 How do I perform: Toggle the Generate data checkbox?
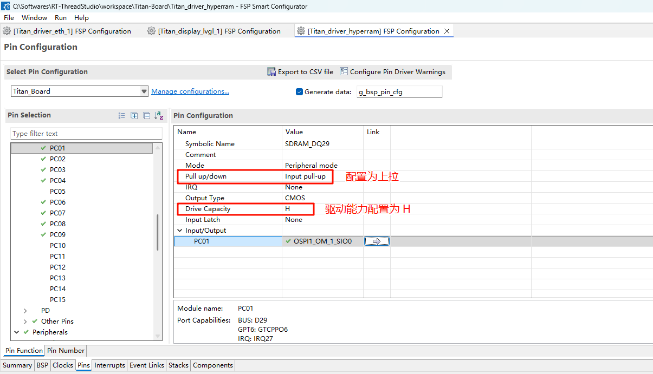[x=299, y=92]
